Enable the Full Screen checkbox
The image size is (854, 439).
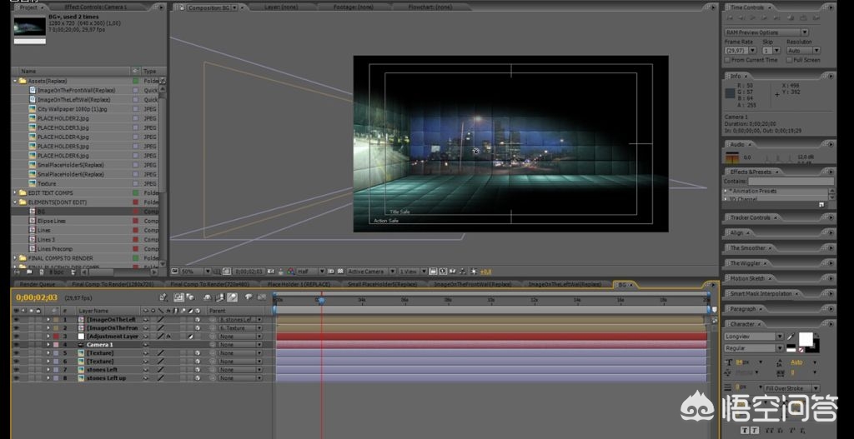click(x=789, y=60)
